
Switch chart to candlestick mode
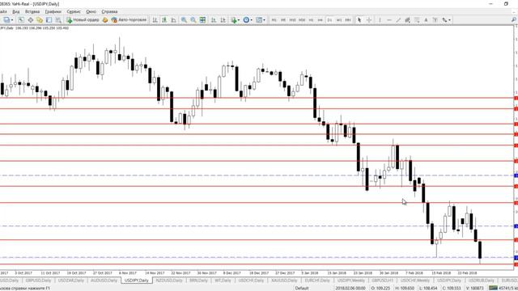point(164,20)
